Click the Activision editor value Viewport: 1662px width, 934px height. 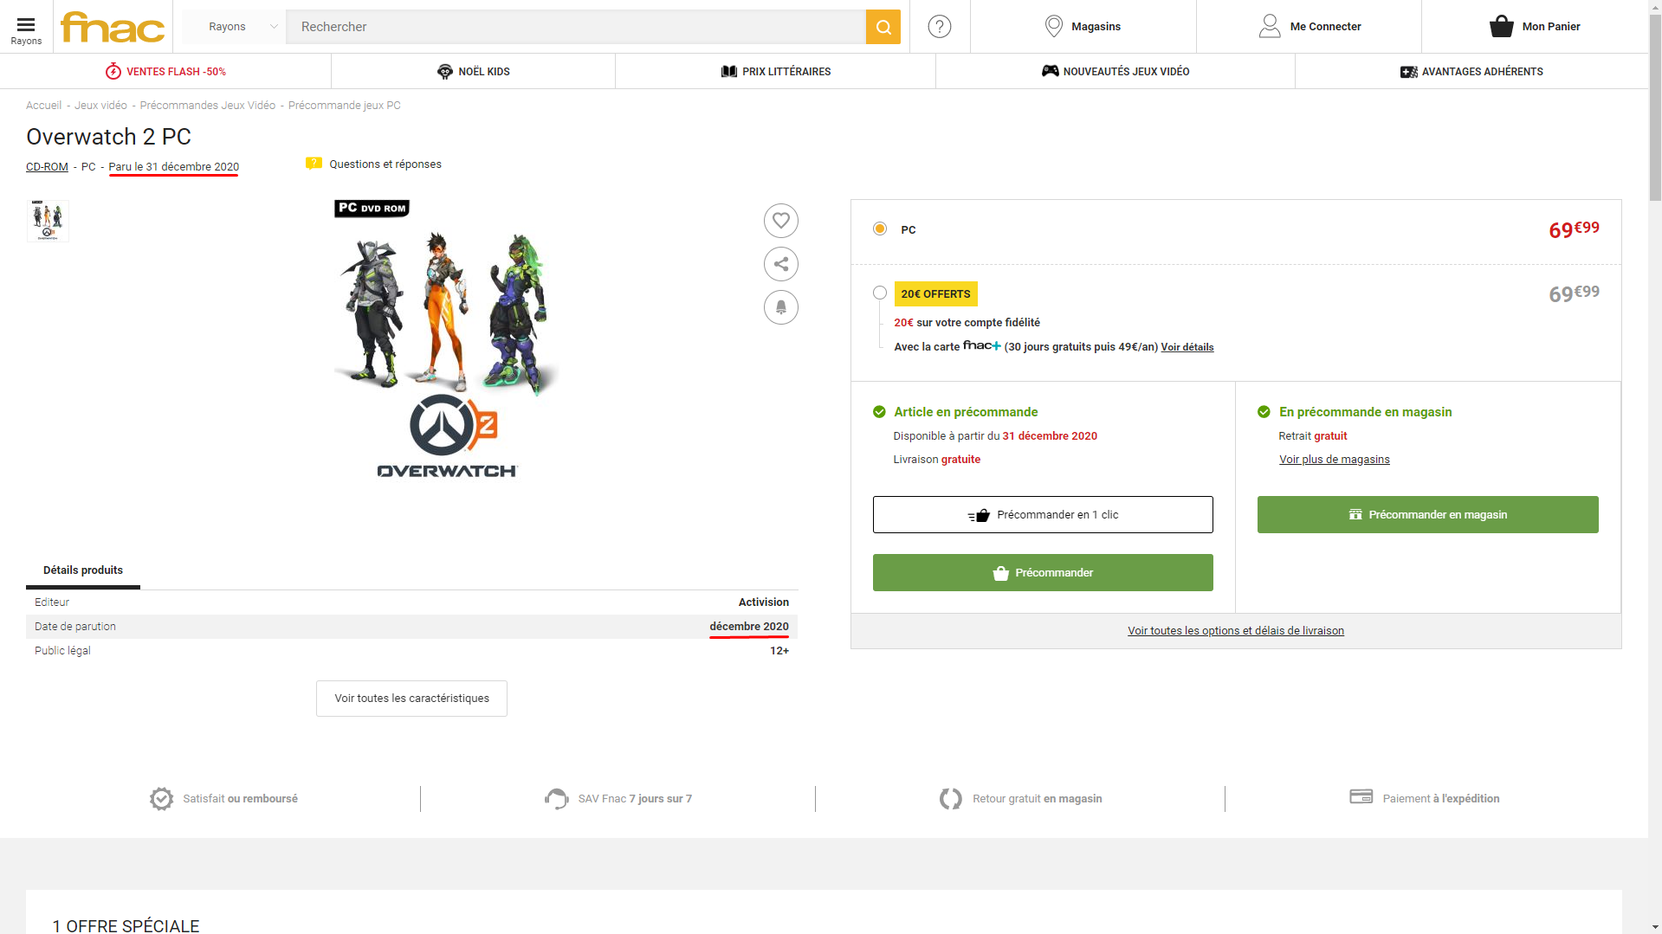763,602
